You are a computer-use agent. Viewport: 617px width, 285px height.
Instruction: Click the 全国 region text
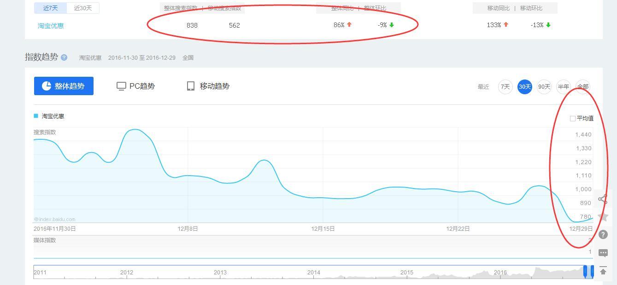click(188, 57)
